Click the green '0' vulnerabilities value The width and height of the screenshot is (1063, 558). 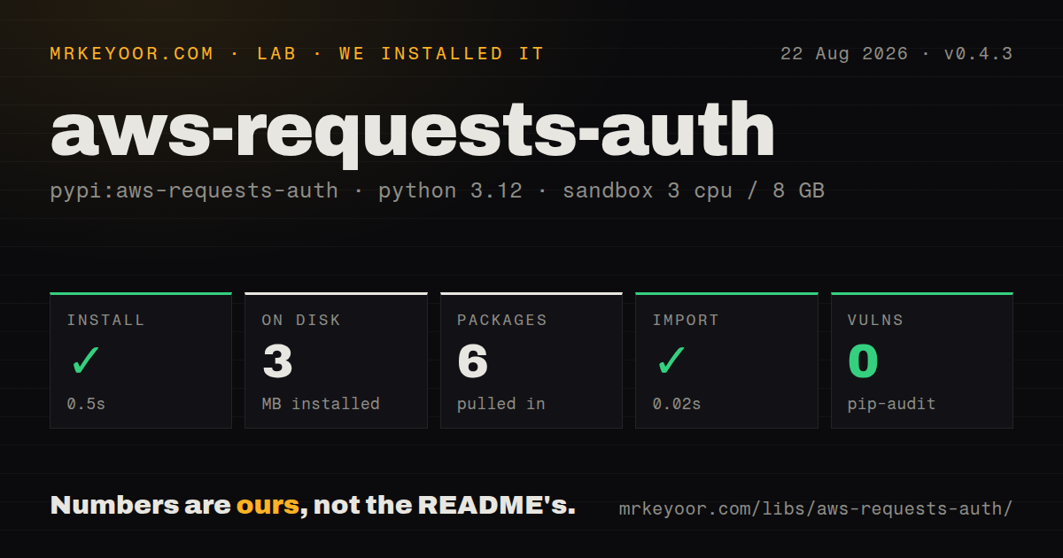click(864, 361)
